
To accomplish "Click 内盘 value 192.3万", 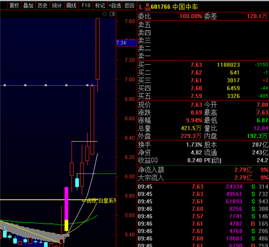I will (258, 136).
